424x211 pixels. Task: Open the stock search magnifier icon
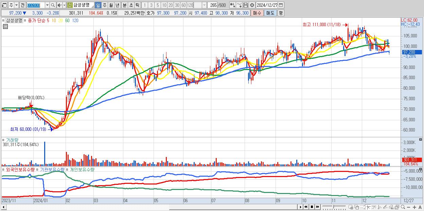click(53, 5)
